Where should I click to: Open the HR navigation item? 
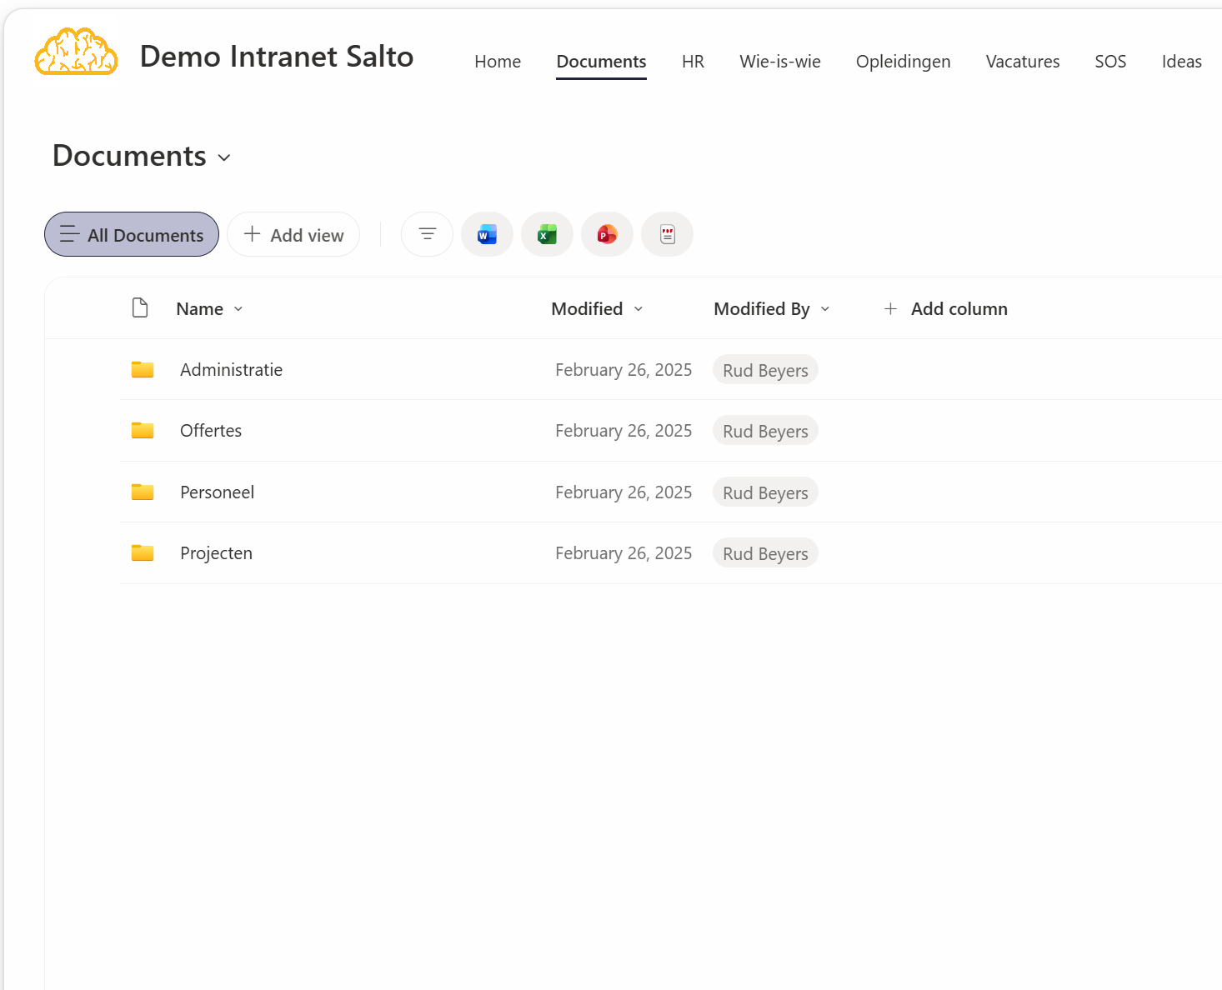[693, 62]
